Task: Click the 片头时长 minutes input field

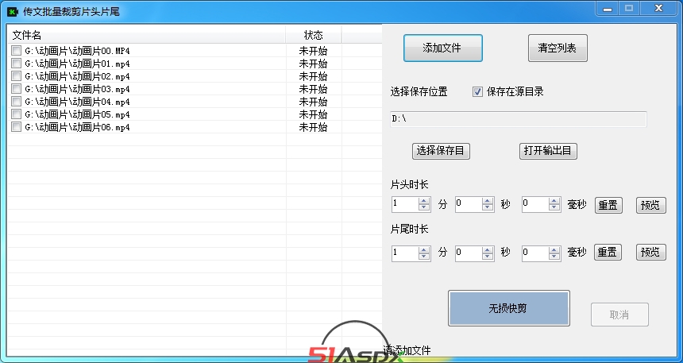Action: (405, 204)
